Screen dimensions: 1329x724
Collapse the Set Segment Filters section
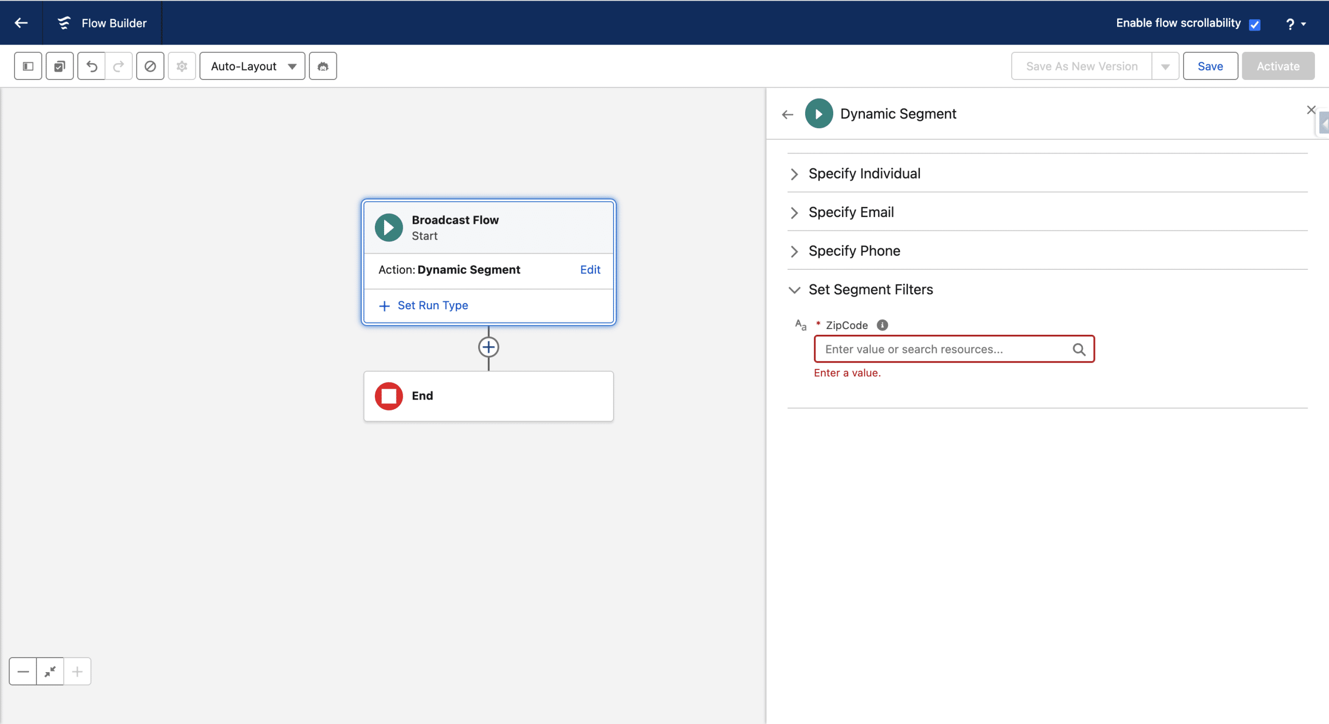click(x=870, y=290)
